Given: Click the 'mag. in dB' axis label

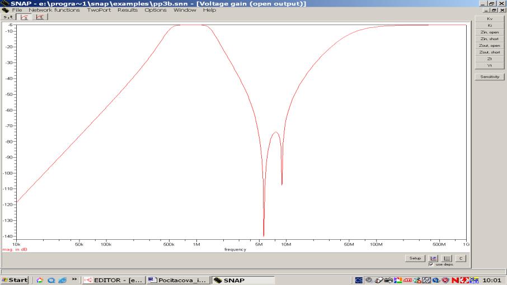Looking at the screenshot, I should coord(15,249).
